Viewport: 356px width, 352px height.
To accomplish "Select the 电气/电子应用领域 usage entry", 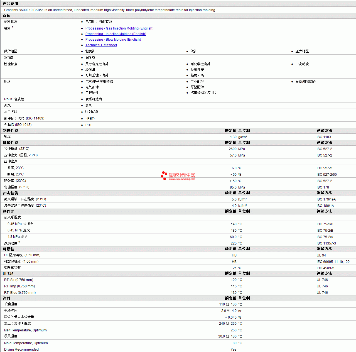I will [99, 82].
